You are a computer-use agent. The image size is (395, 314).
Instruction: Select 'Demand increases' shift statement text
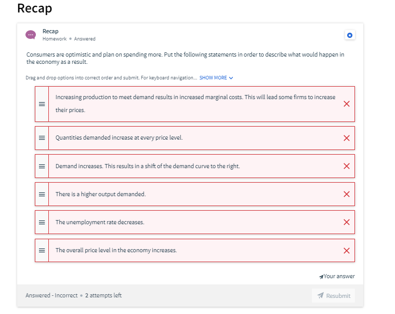[148, 166]
